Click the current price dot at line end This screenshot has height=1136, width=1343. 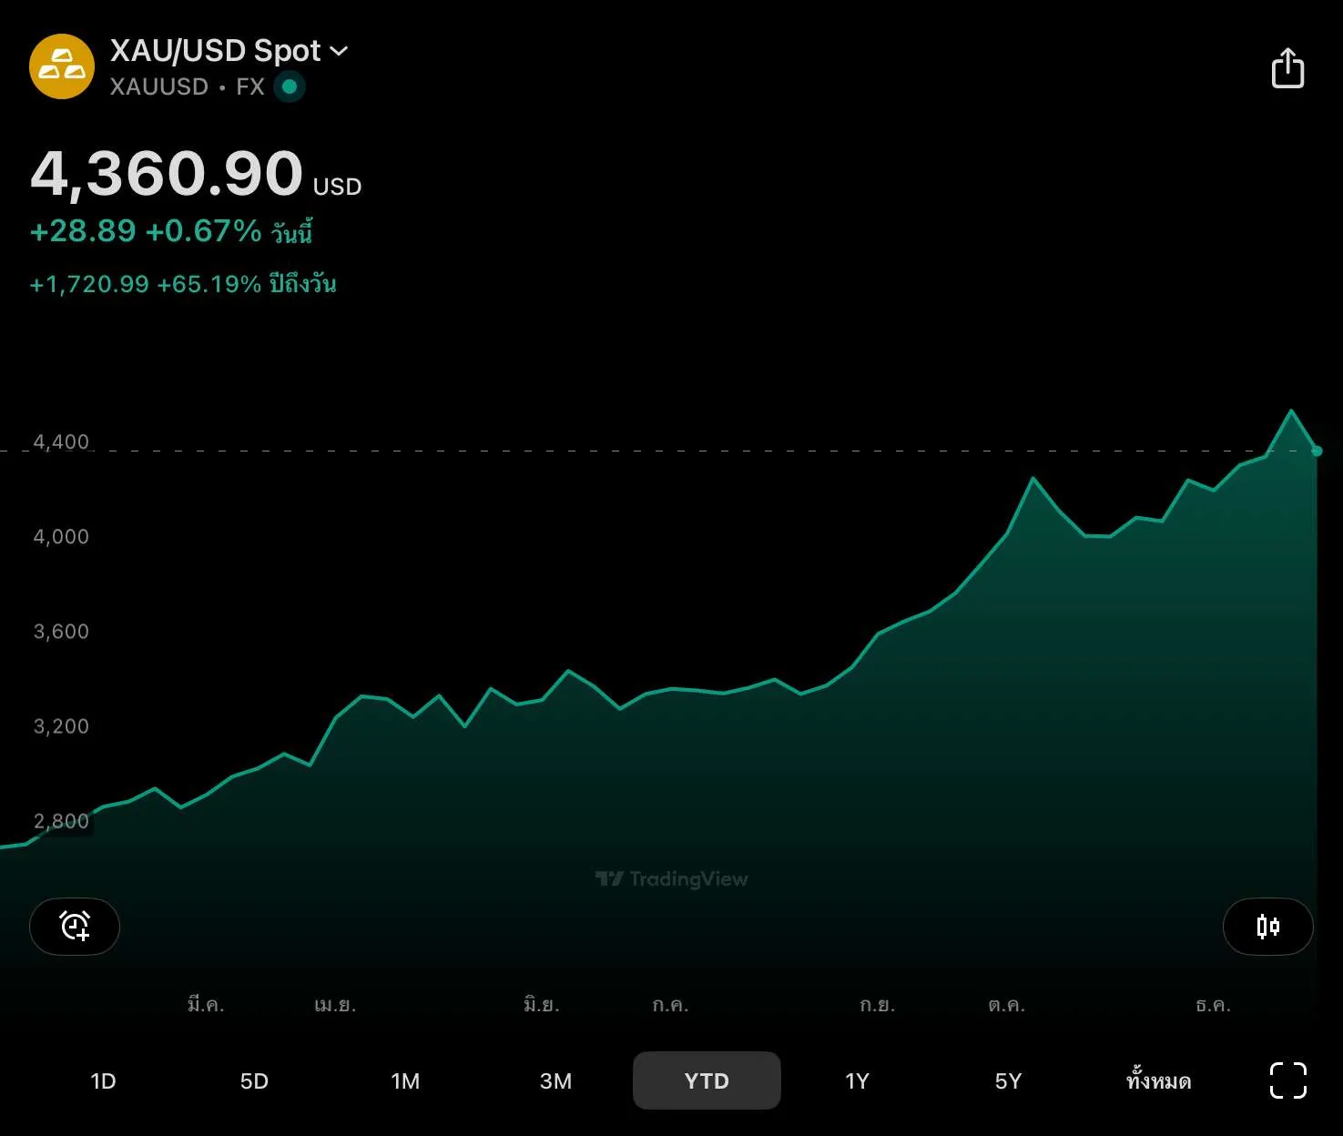(1317, 451)
